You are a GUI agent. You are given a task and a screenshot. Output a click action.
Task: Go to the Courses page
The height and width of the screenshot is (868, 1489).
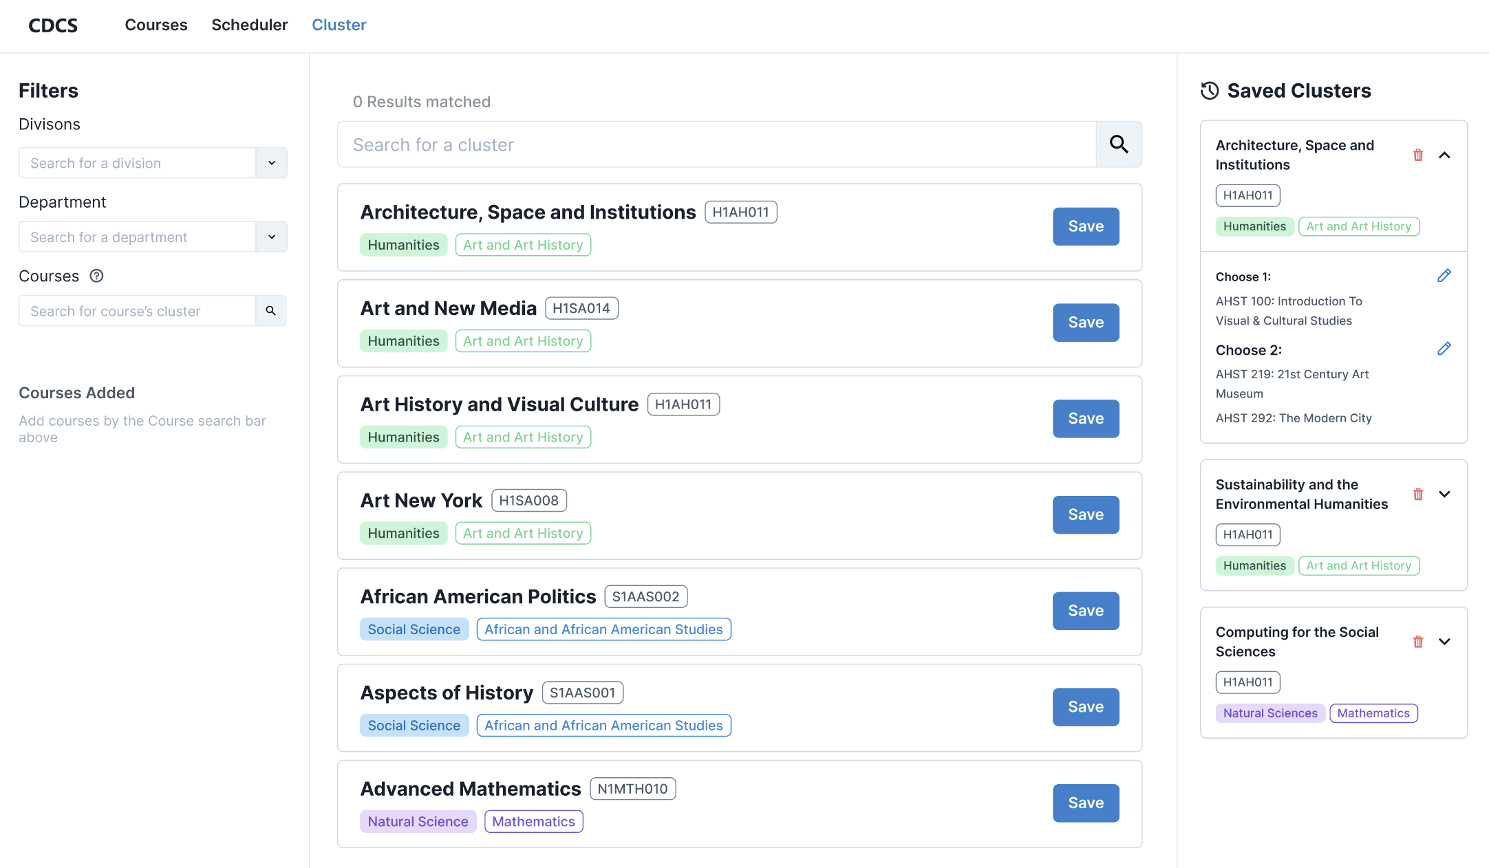coord(156,25)
